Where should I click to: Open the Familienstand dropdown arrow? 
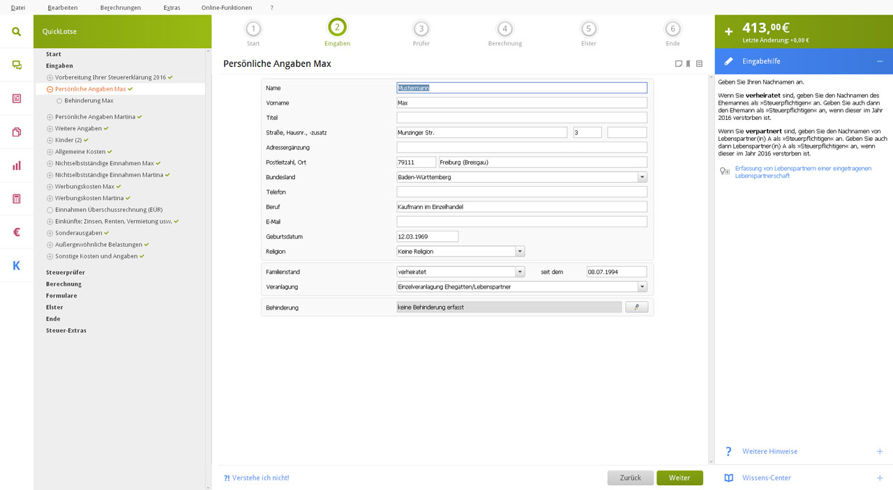520,272
